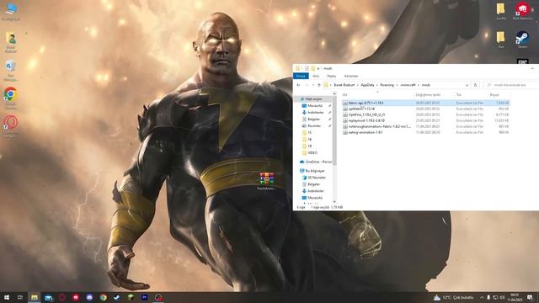Image resolution: width=539 pixels, height=303 pixels.
Task: Show hidden system tray icons
Action: [x=482, y=297]
